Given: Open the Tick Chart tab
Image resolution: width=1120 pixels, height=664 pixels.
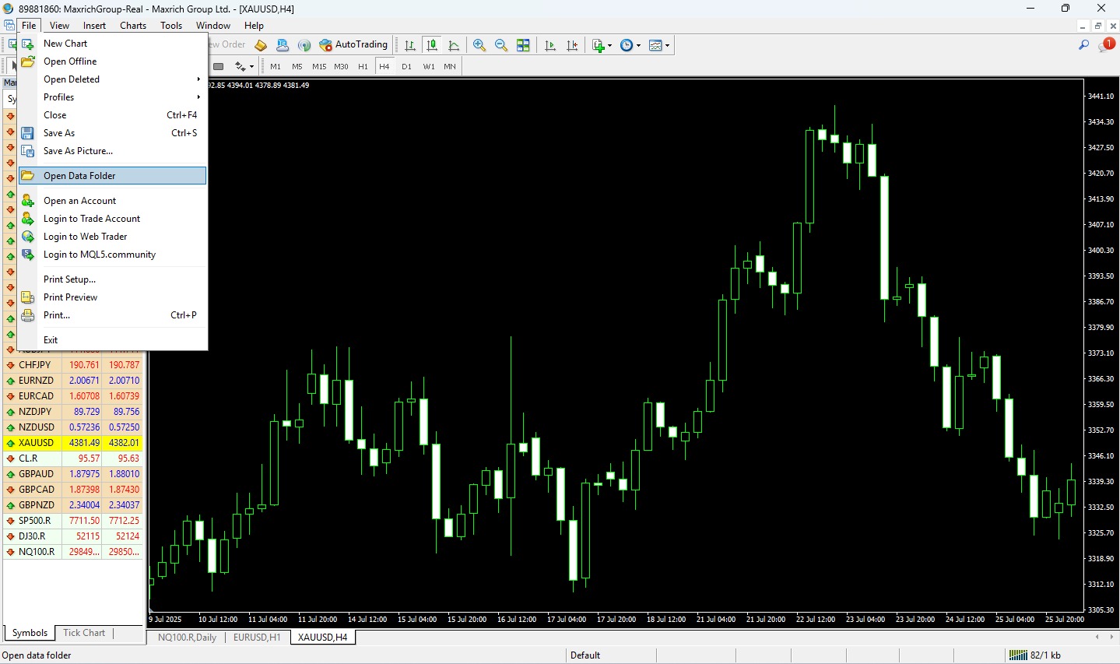Looking at the screenshot, I should (84, 633).
